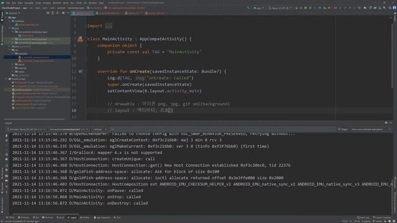397x223 pixels.
Task: Select the values folder in project tree
Action: 19,72
